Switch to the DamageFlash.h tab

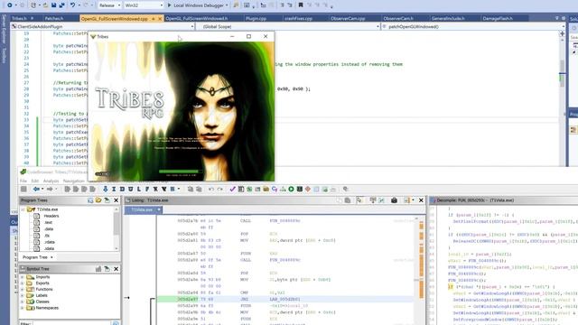(x=498, y=18)
